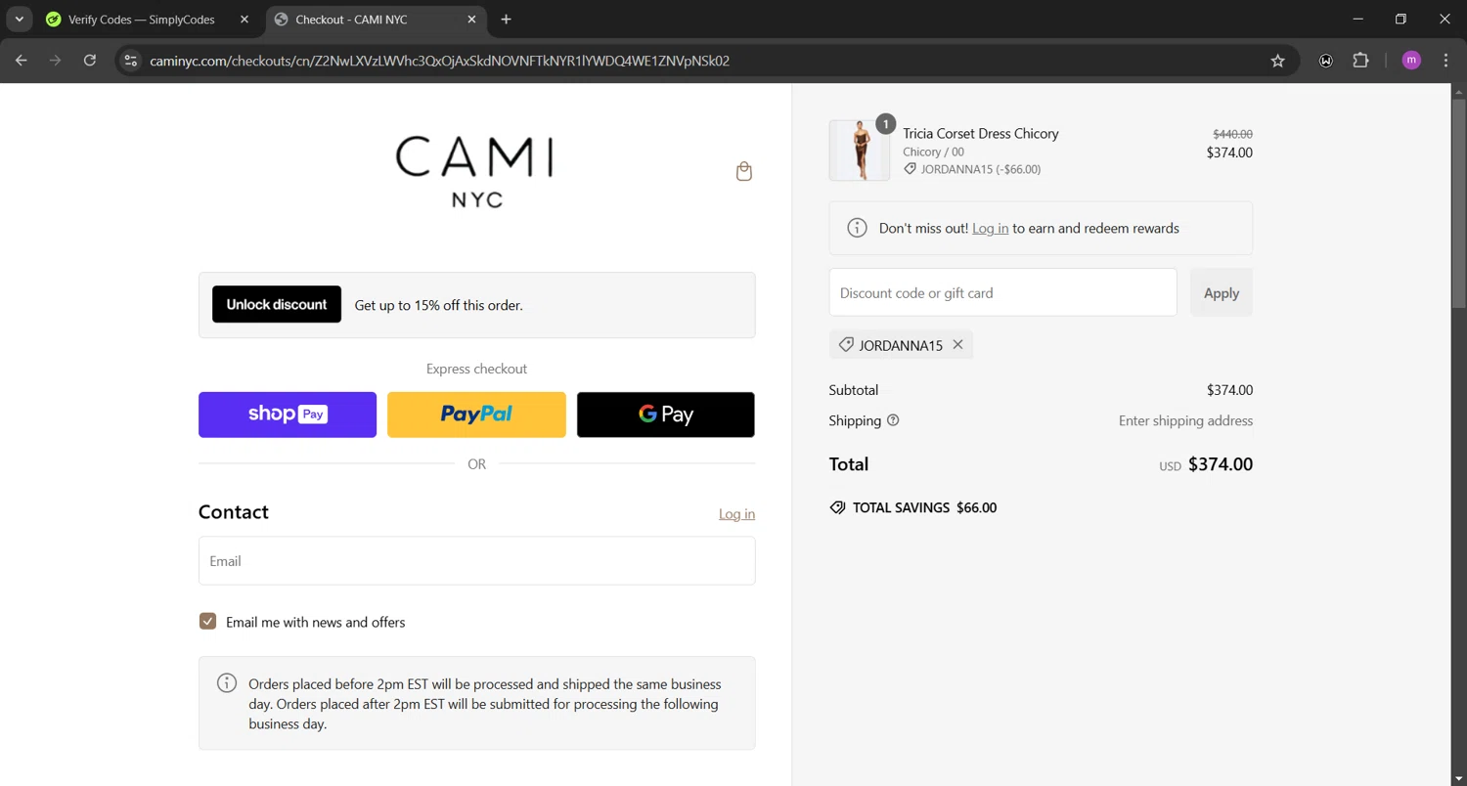
Task: Close the Checkout CAMI NYC tab
Action: pyautogui.click(x=471, y=19)
